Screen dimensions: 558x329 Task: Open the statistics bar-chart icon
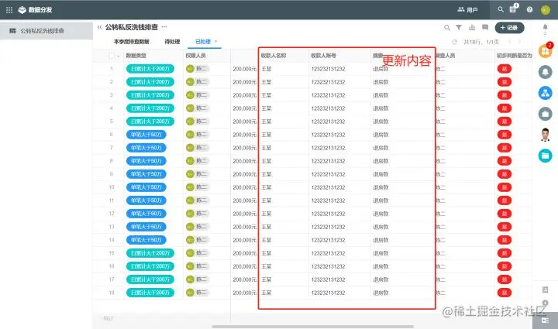472,27
